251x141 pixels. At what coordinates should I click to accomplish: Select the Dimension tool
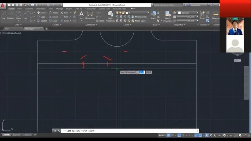click(90, 15)
